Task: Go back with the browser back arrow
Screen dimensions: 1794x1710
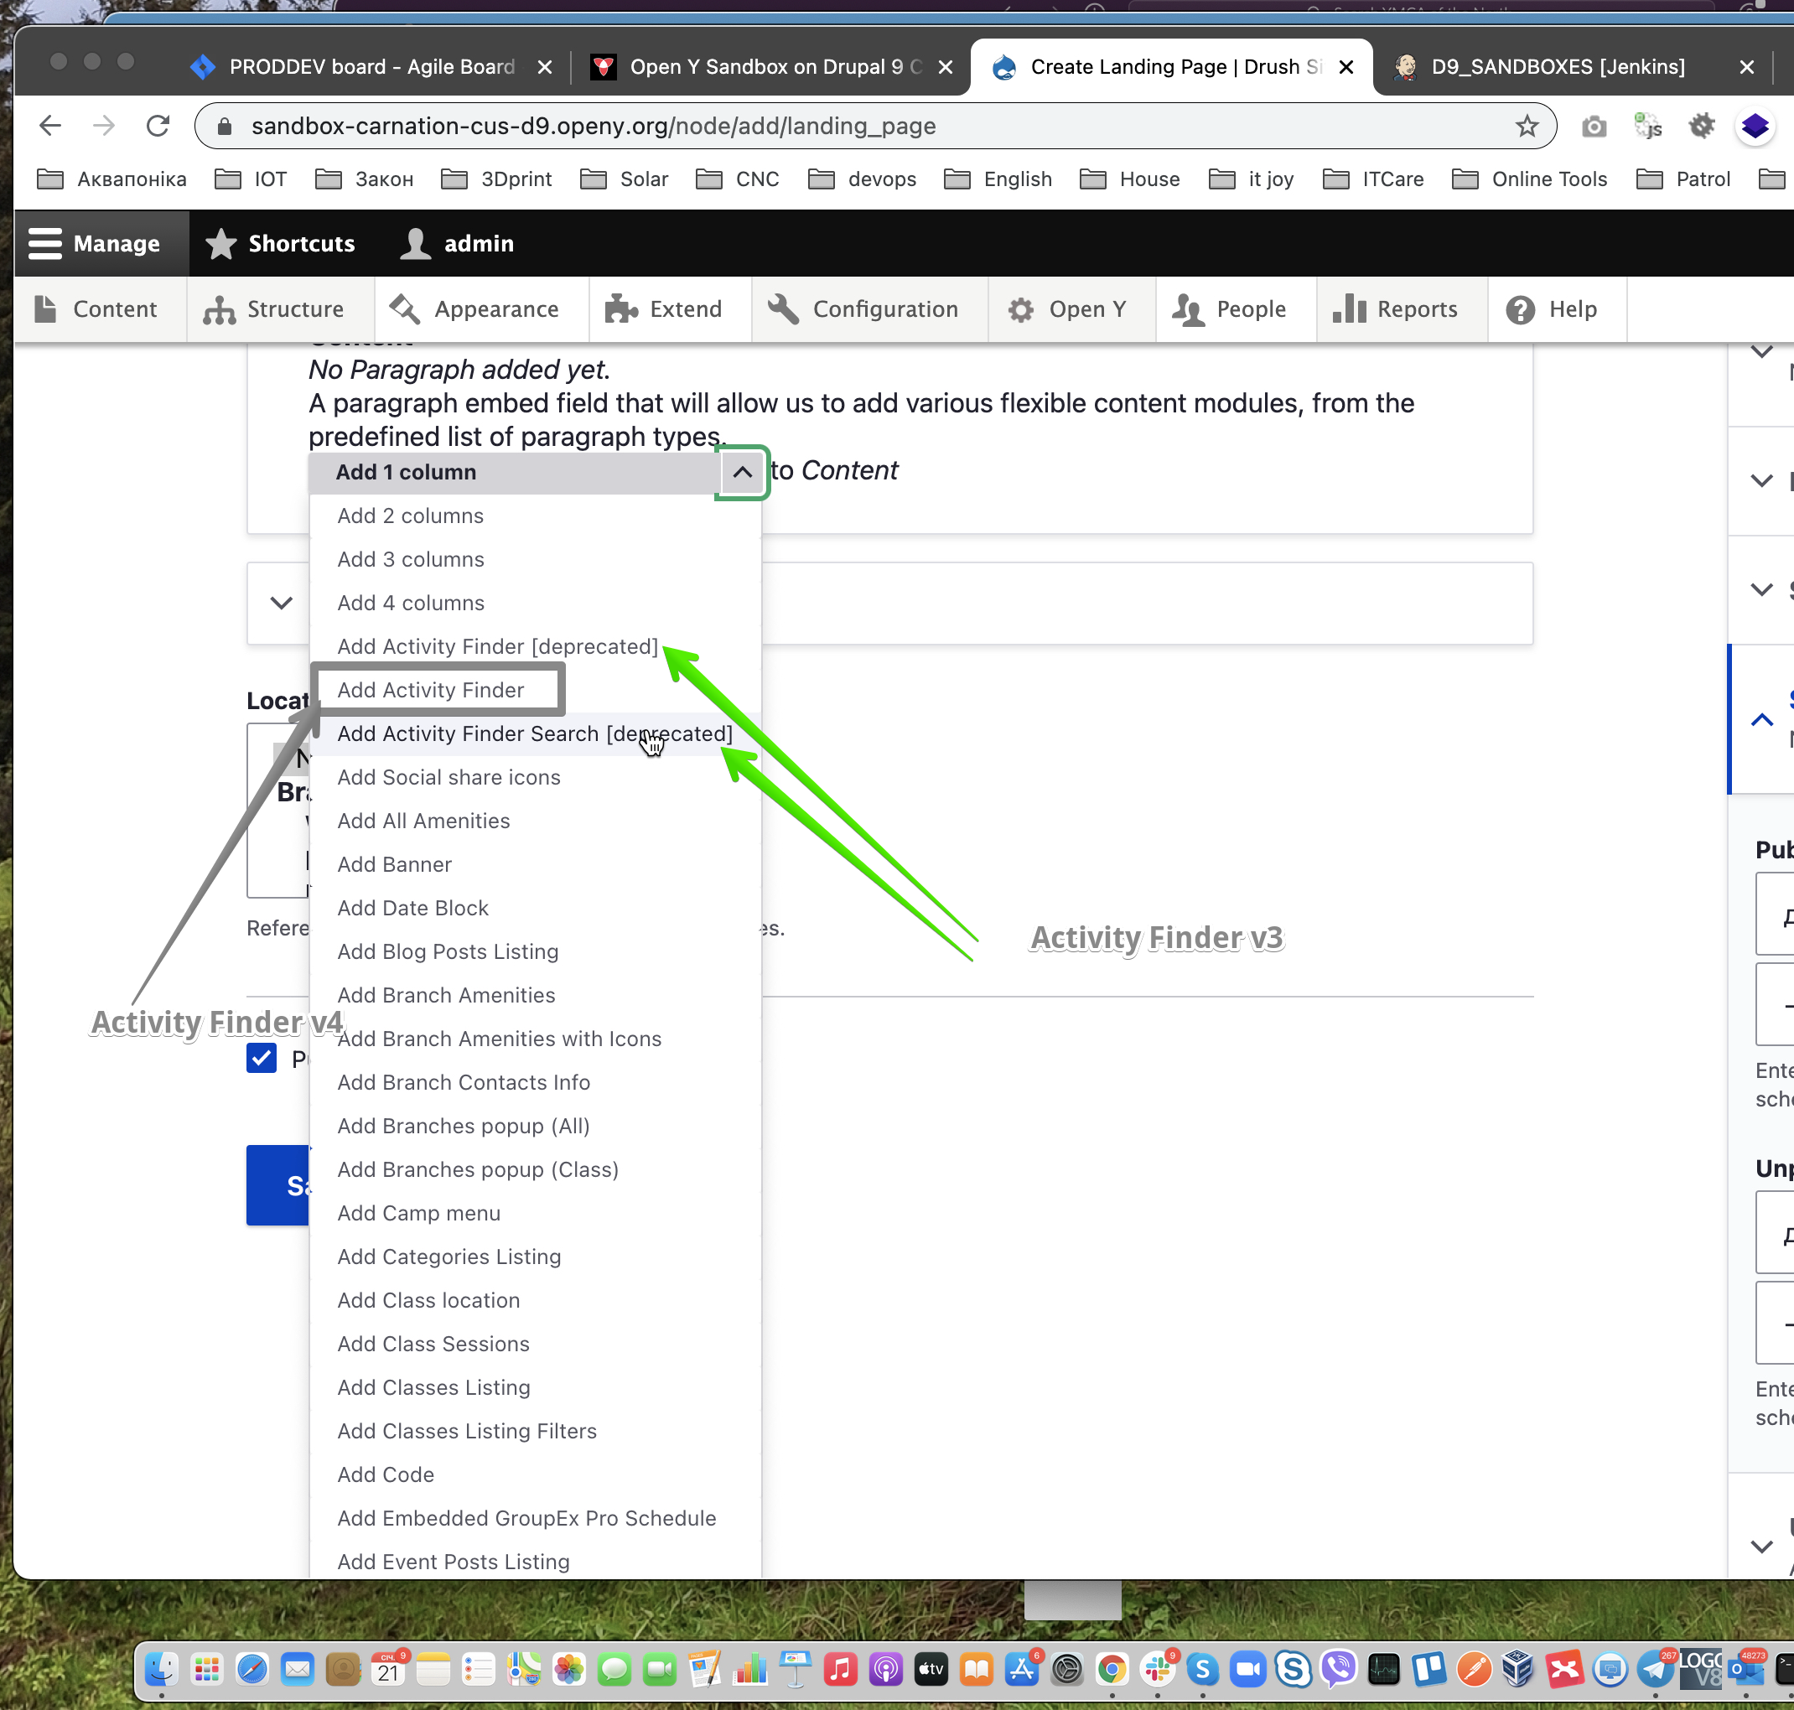Action: point(50,126)
